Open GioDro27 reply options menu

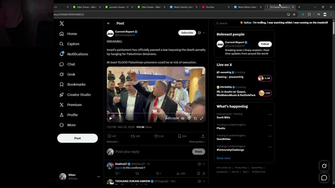tap(204, 164)
